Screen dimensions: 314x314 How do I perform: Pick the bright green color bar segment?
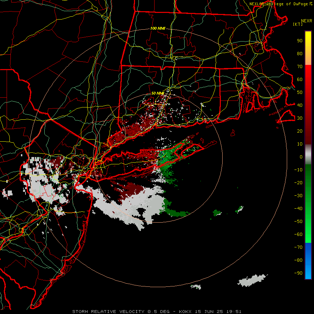tap(308, 230)
